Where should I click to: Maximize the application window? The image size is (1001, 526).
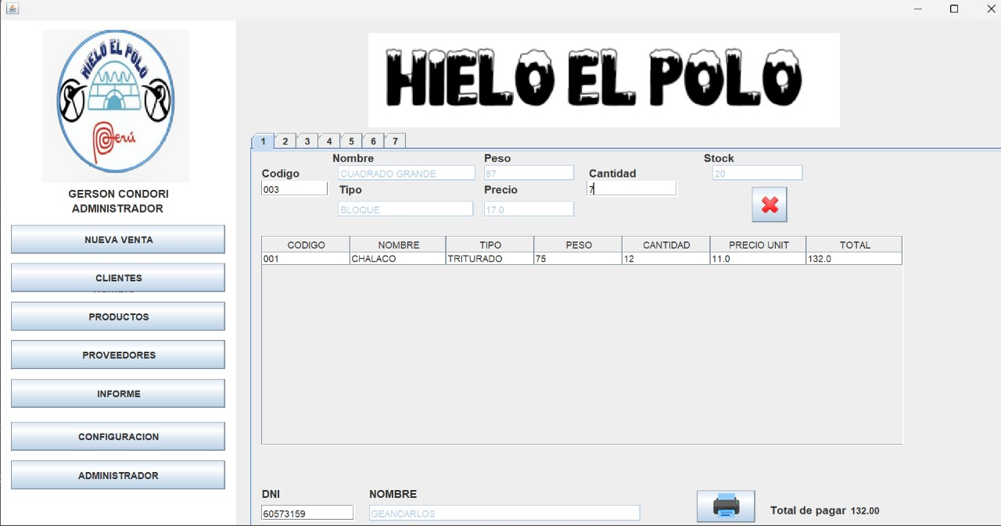[954, 9]
